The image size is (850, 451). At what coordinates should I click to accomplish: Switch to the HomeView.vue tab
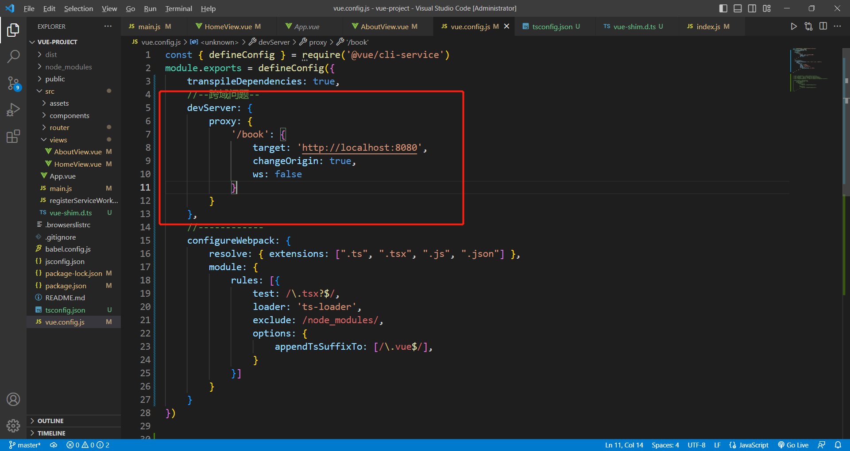coord(228,27)
